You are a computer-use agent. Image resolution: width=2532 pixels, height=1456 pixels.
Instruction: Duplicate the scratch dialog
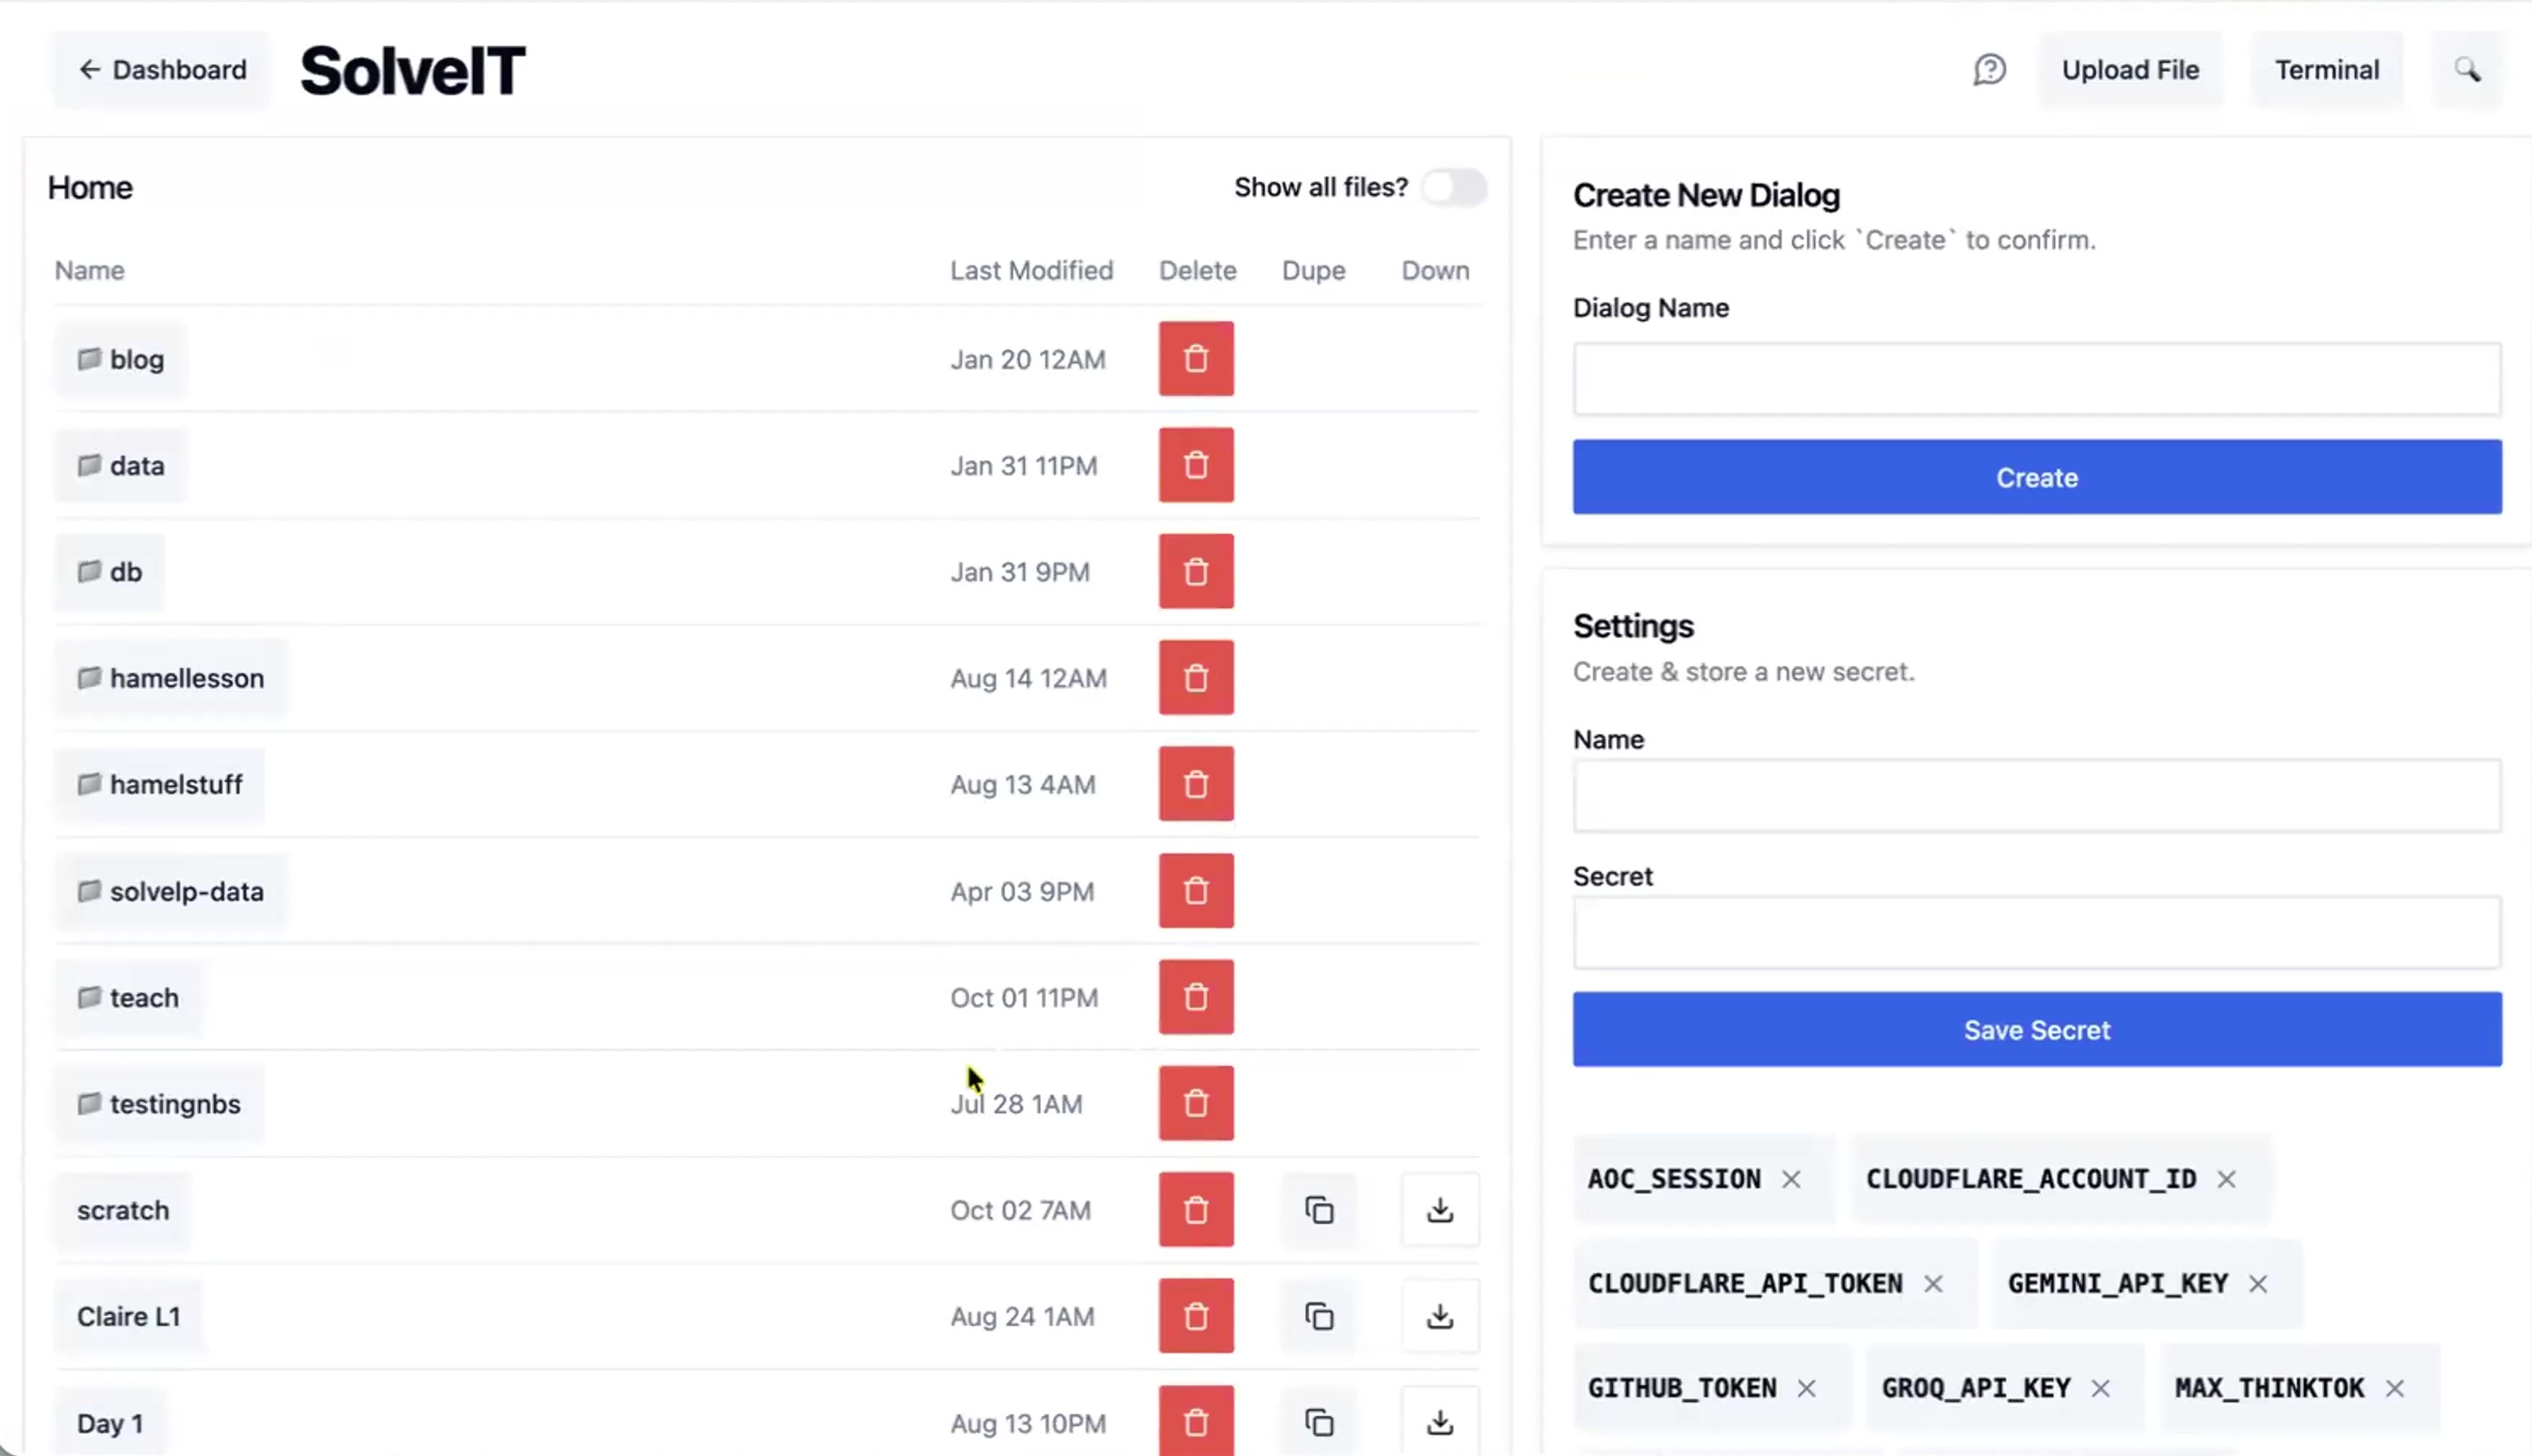1319,1210
